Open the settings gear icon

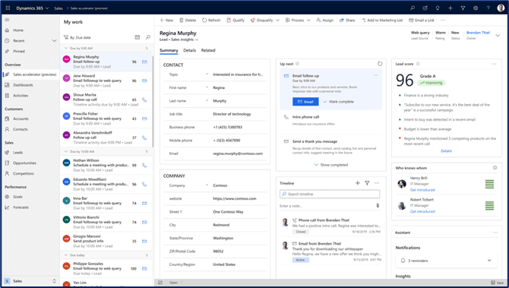476,8
